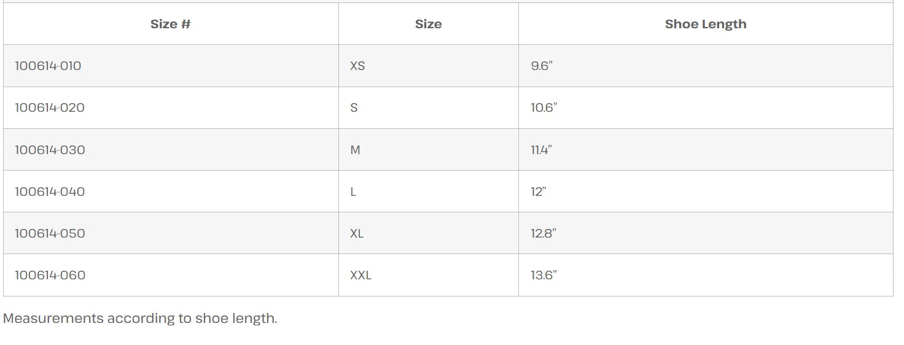Click the XS size cell
Viewport: 904px width, 345px height.
[x=357, y=66]
